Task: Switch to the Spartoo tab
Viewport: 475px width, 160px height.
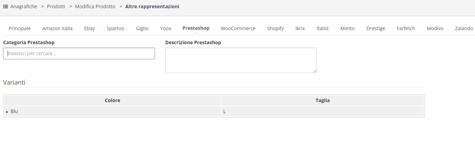Action: 115,28
